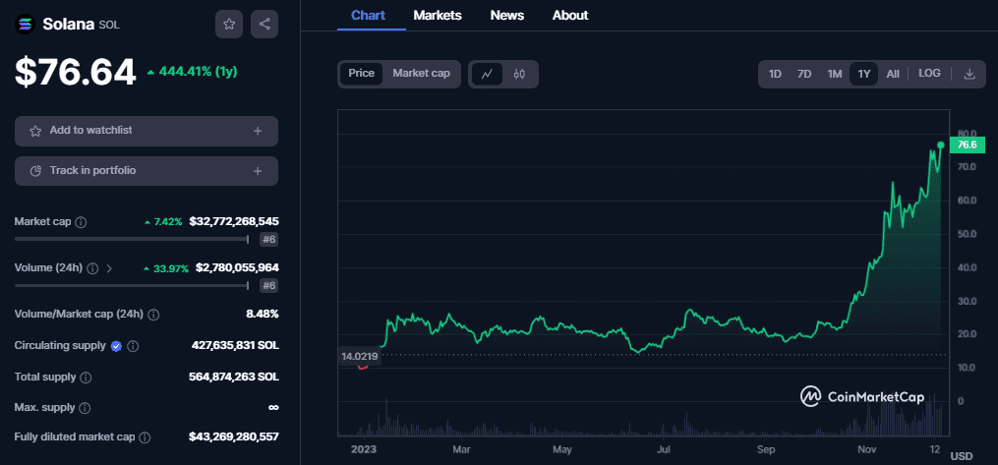Open the About tab
The width and height of the screenshot is (998, 465).
point(570,16)
